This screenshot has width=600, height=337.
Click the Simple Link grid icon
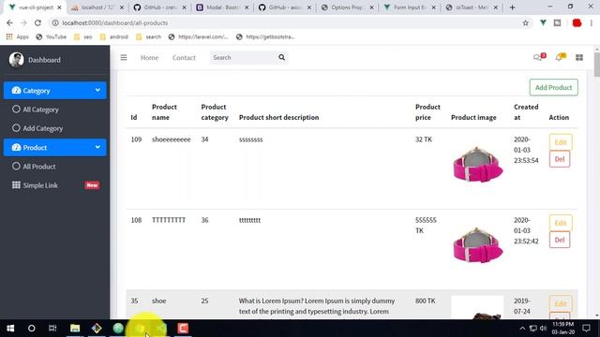coord(16,185)
